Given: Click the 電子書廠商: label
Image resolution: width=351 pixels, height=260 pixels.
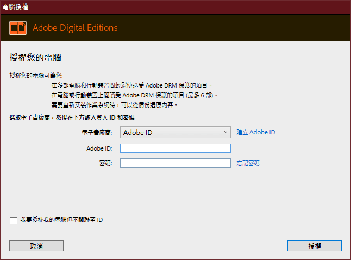Looking at the screenshot, I should click(x=97, y=133).
